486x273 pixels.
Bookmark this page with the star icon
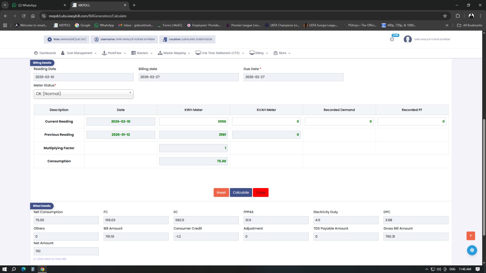pyautogui.click(x=445, y=16)
